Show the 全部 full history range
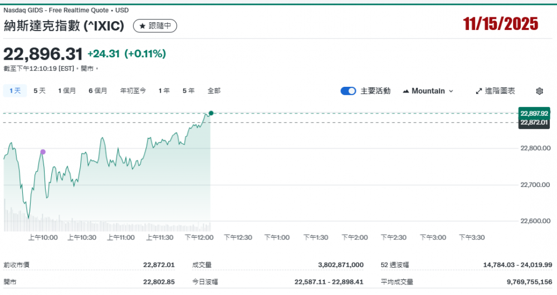Screen dimensions: 557x295 (214, 91)
